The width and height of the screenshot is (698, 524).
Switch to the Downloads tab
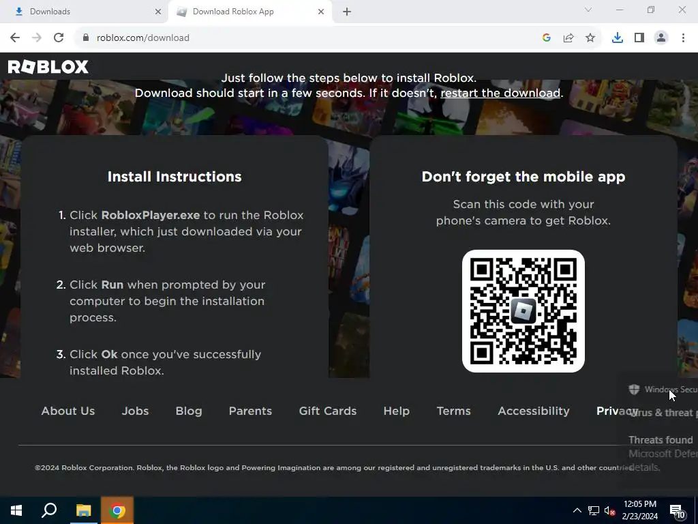click(x=84, y=12)
